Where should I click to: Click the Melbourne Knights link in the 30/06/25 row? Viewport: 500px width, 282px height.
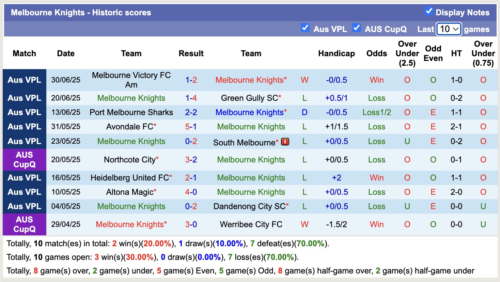point(251,80)
